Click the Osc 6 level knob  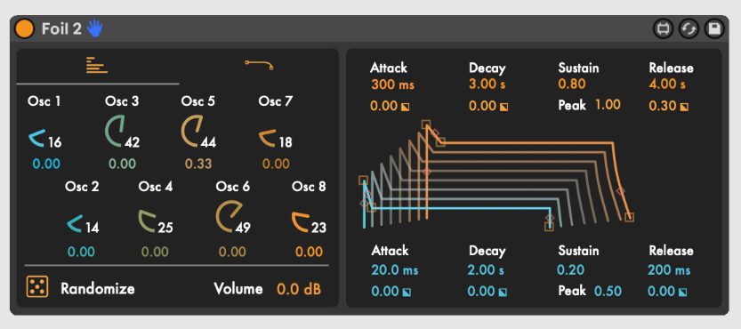229,217
